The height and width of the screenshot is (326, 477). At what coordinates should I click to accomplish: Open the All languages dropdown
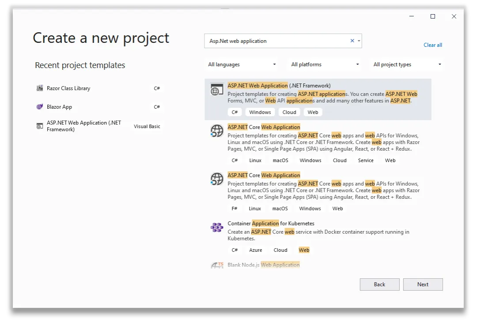[x=242, y=64]
